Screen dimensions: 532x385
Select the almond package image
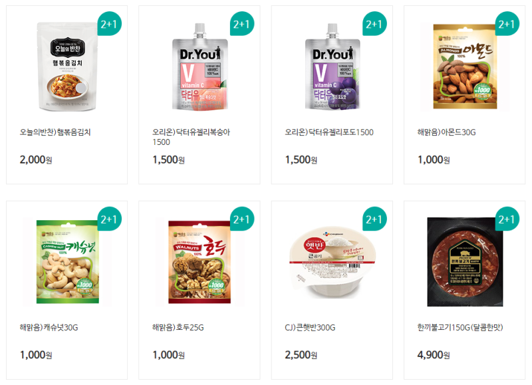(465, 66)
